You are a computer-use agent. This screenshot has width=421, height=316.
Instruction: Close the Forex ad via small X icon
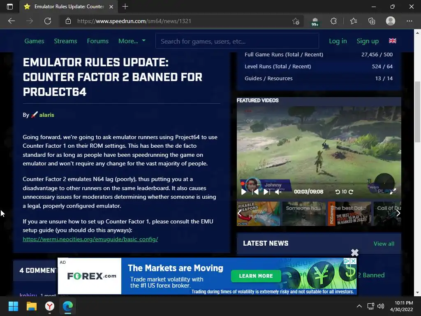[354, 261]
